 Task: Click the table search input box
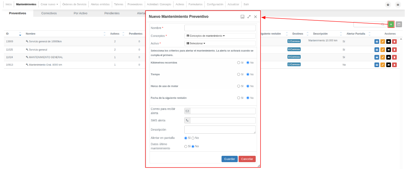tap(370, 24)
